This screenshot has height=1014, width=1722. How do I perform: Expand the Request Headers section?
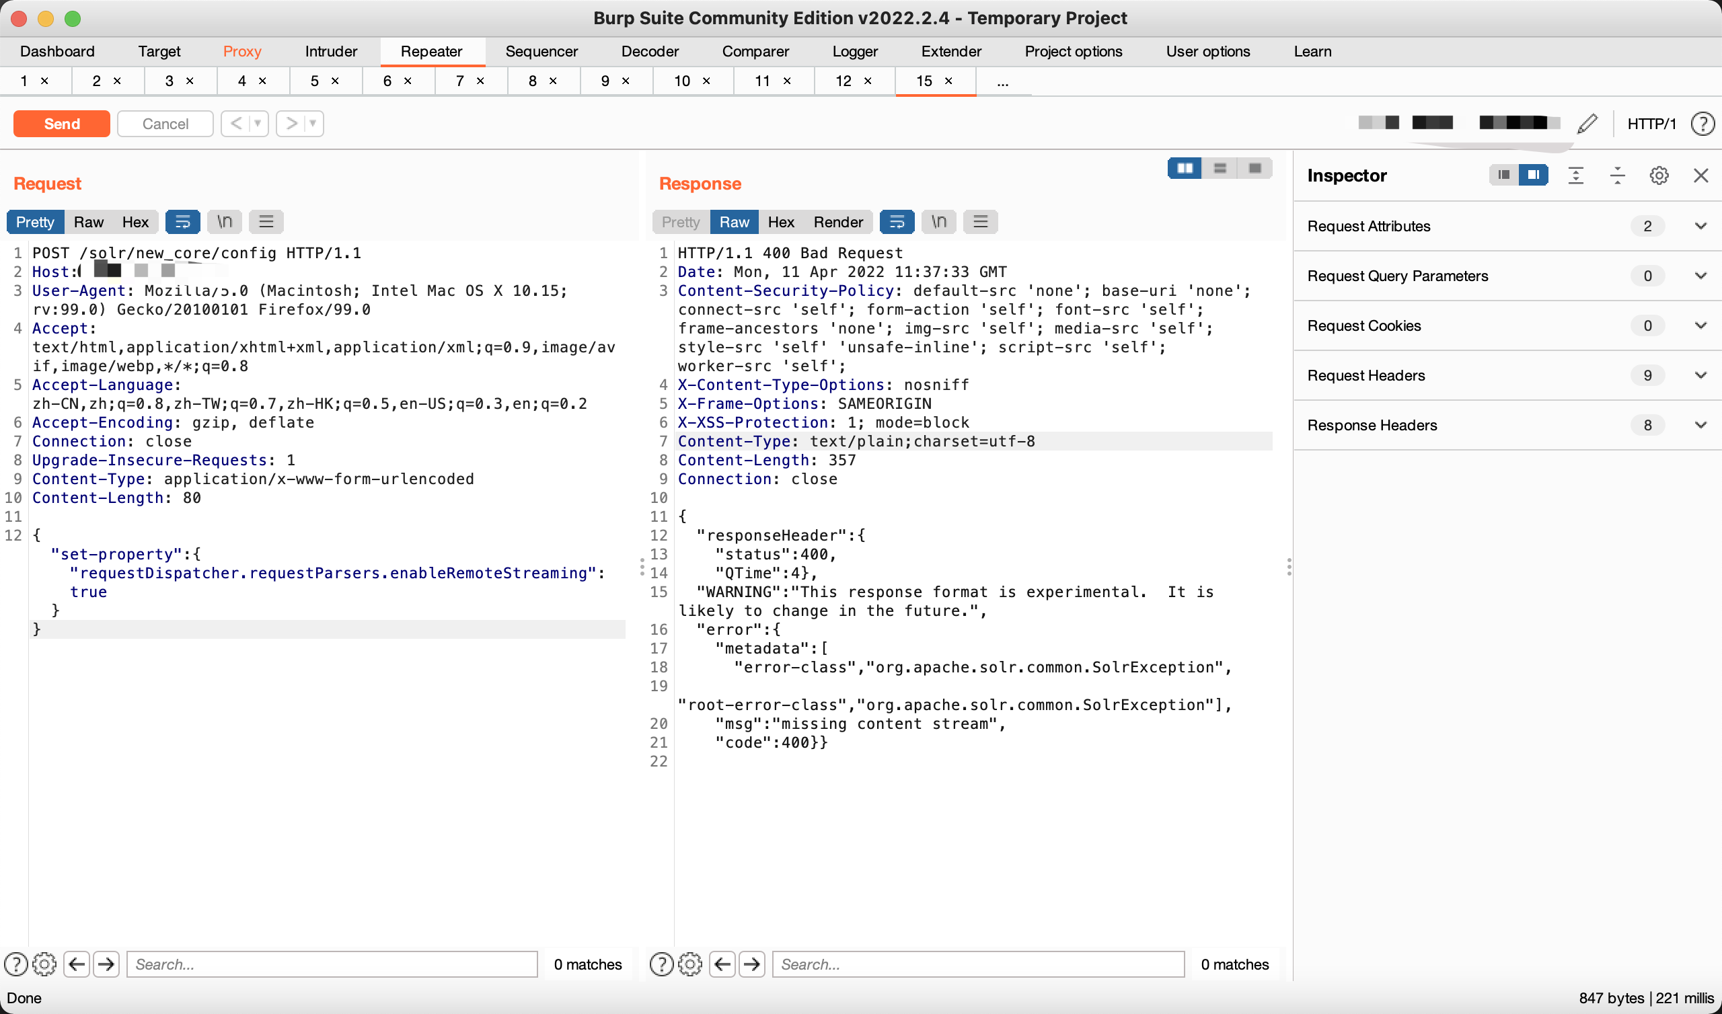[x=1701, y=375]
